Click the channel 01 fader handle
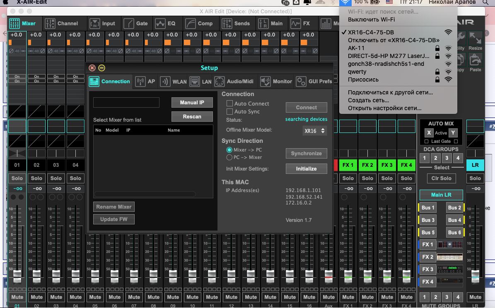The image size is (495, 308). click(17, 275)
